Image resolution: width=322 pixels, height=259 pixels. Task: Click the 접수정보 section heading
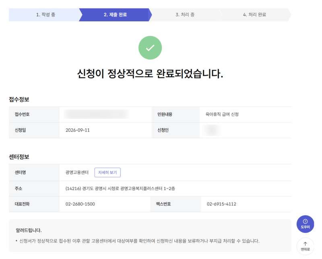click(19, 99)
